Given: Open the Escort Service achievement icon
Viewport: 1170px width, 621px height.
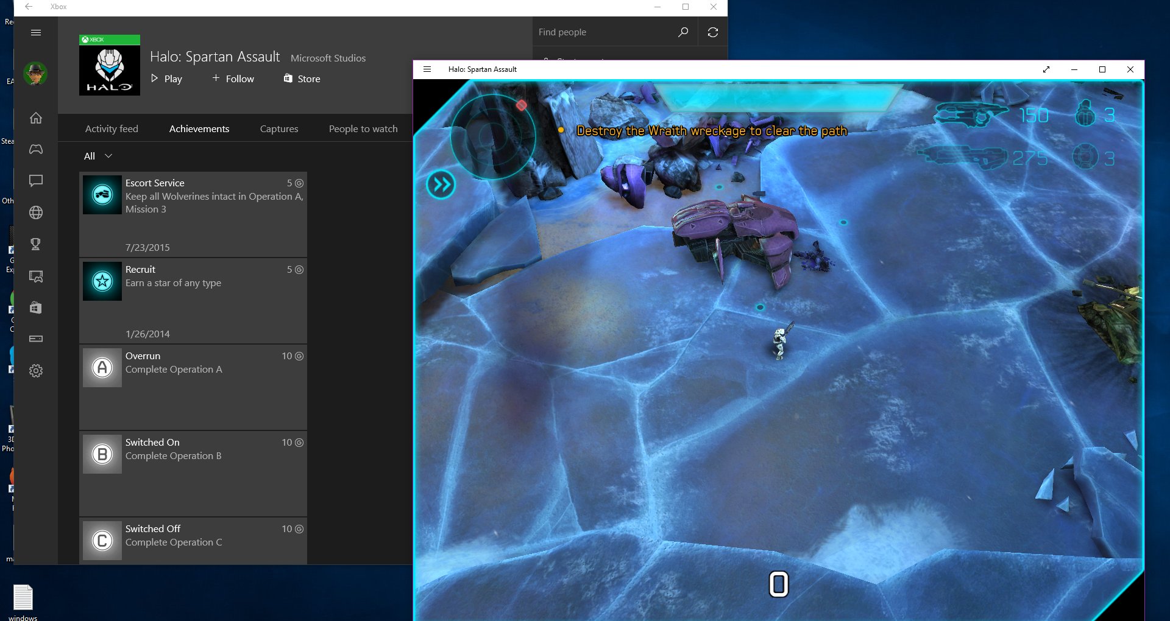Looking at the screenshot, I should pyautogui.click(x=102, y=195).
